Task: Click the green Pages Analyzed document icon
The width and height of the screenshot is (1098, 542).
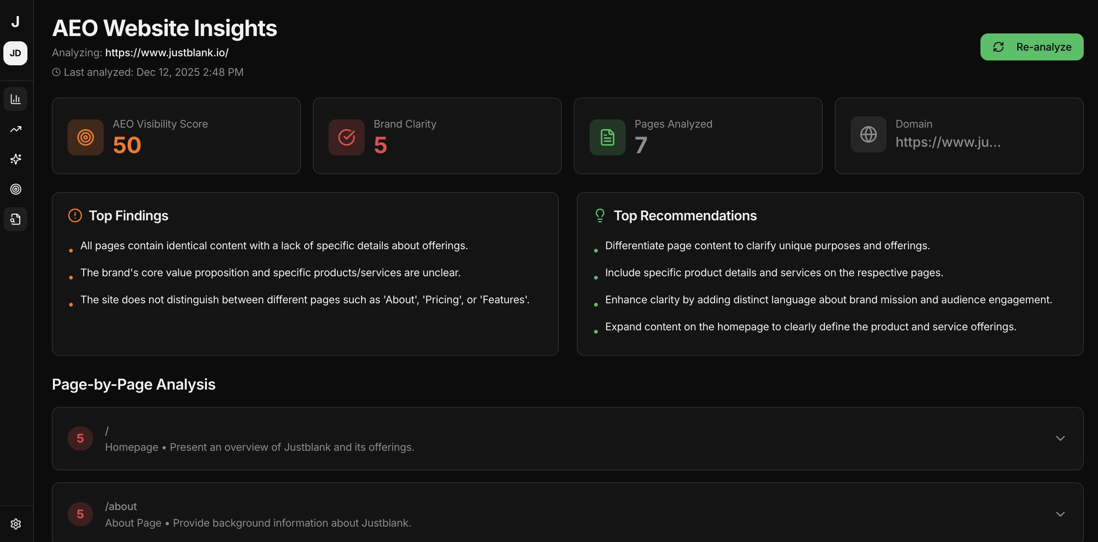Action: [x=607, y=137]
